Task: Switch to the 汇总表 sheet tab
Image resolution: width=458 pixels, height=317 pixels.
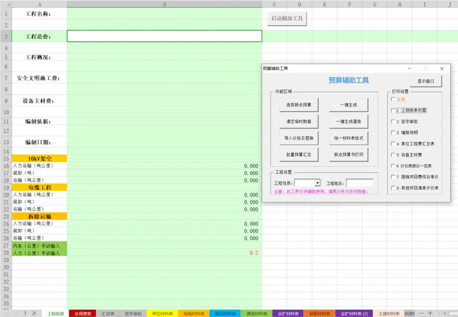Action: click(x=108, y=314)
